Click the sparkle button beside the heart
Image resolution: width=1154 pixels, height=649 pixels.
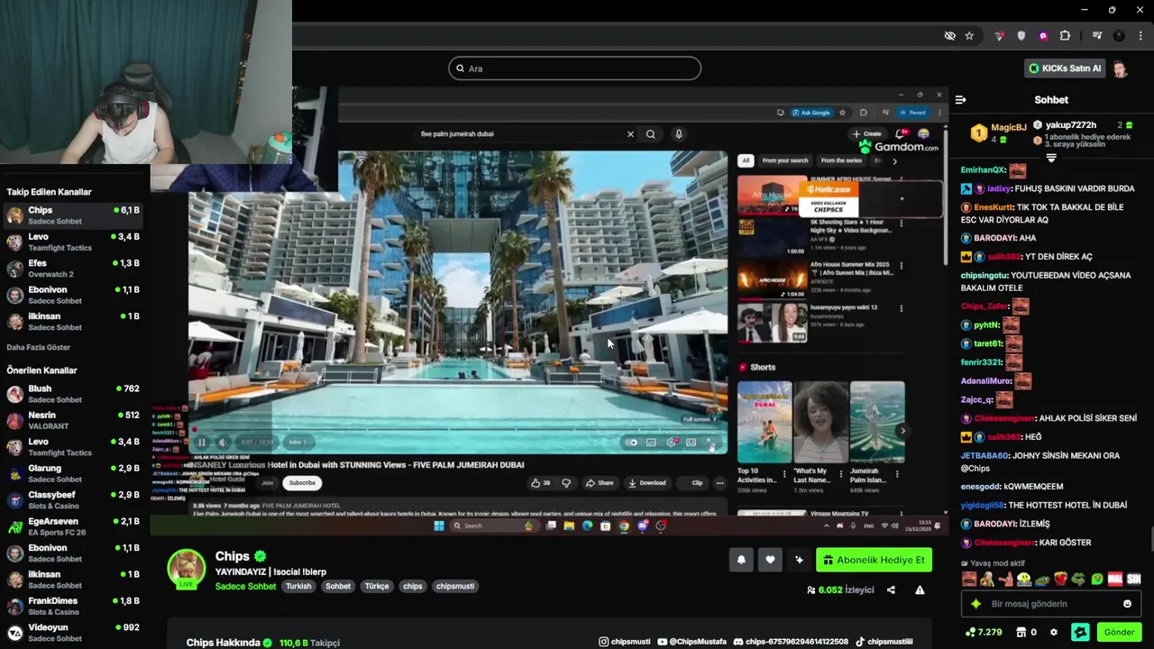[799, 560]
